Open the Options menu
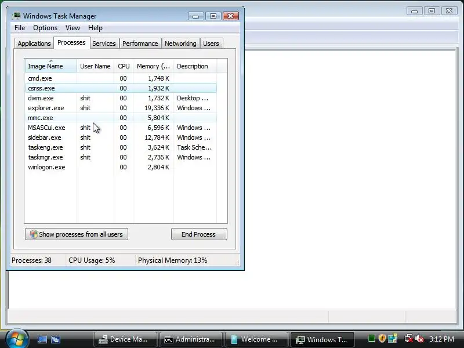 (45, 28)
